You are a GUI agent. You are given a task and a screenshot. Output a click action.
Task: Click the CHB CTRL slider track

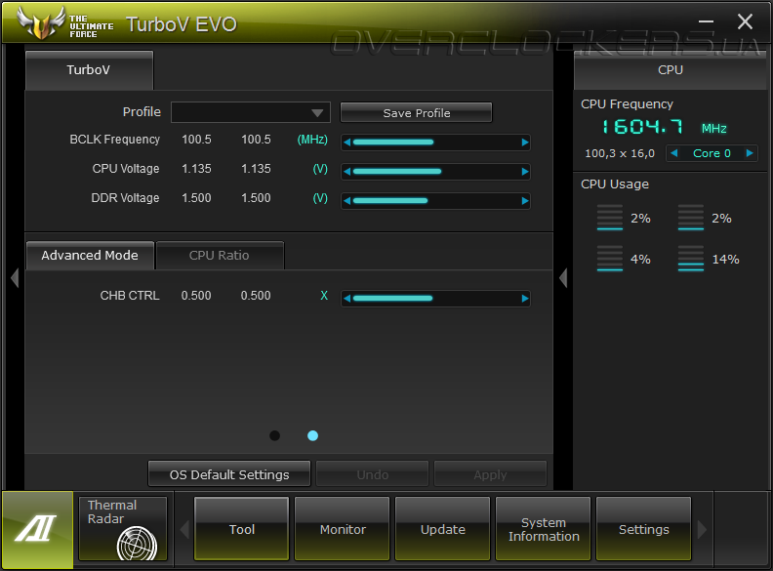pos(436,299)
